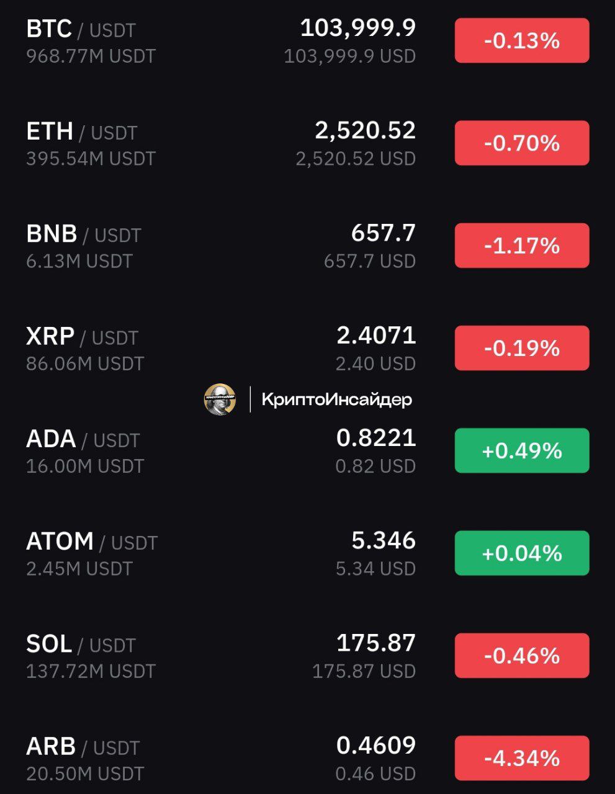Click the ETH price 2,520.52
This screenshot has width=615, height=794.
tap(366, 130)
